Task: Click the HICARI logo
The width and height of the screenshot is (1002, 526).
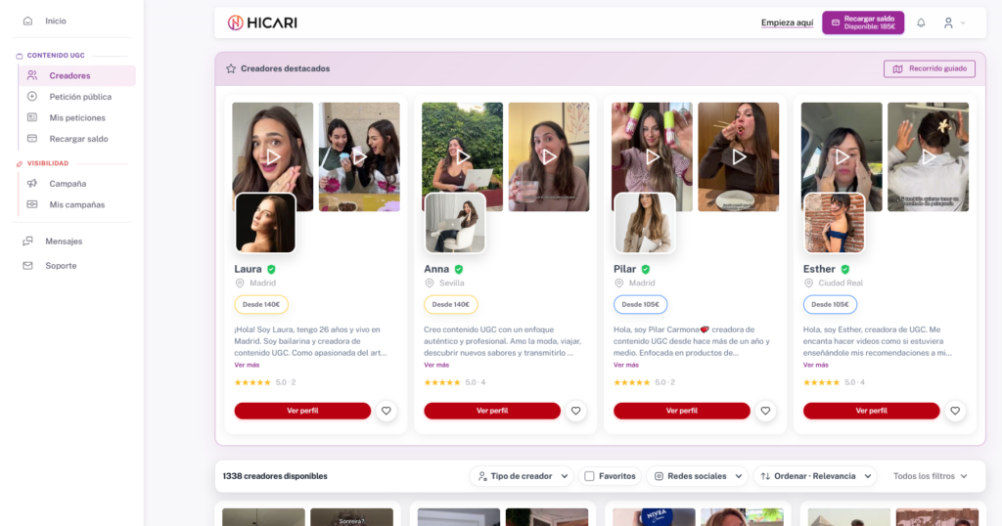Action: (262, 22)
